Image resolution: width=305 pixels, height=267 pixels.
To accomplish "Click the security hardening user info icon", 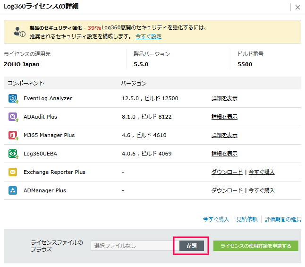I will click(x=19, y=32).
